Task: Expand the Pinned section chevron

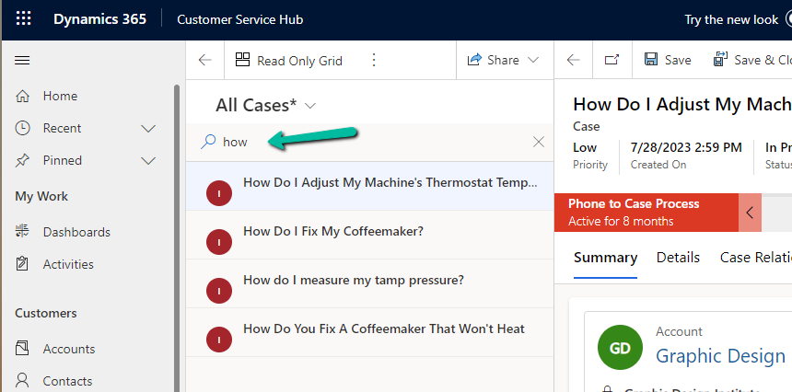Action: coord(147,160)
